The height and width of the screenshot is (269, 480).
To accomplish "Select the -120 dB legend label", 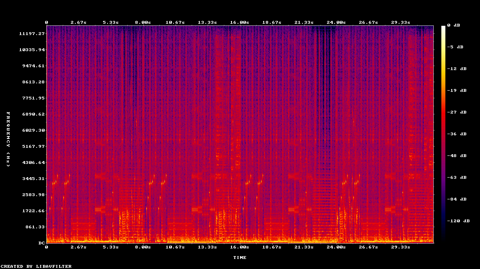I will tap(458, 221).
